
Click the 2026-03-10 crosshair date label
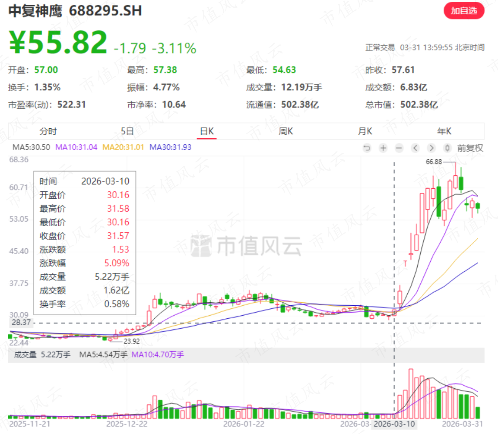click(x=394, y=424)
